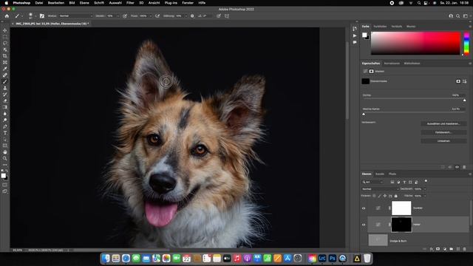This screenshot has height=266, width=473.
Task: Open the Filter menu
Action: [x=130, y=3]
